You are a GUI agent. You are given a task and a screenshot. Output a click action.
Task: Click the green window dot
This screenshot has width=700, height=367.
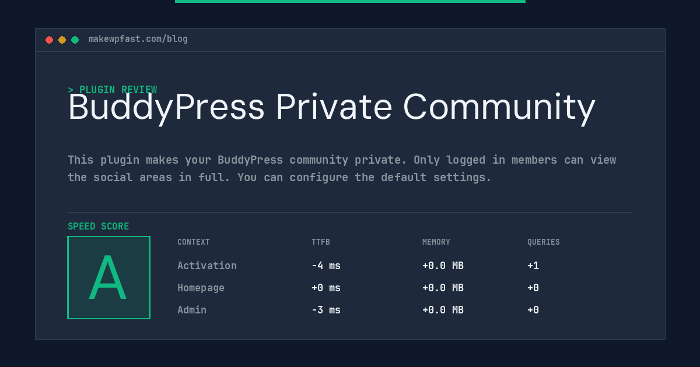[x=75, y=40]
